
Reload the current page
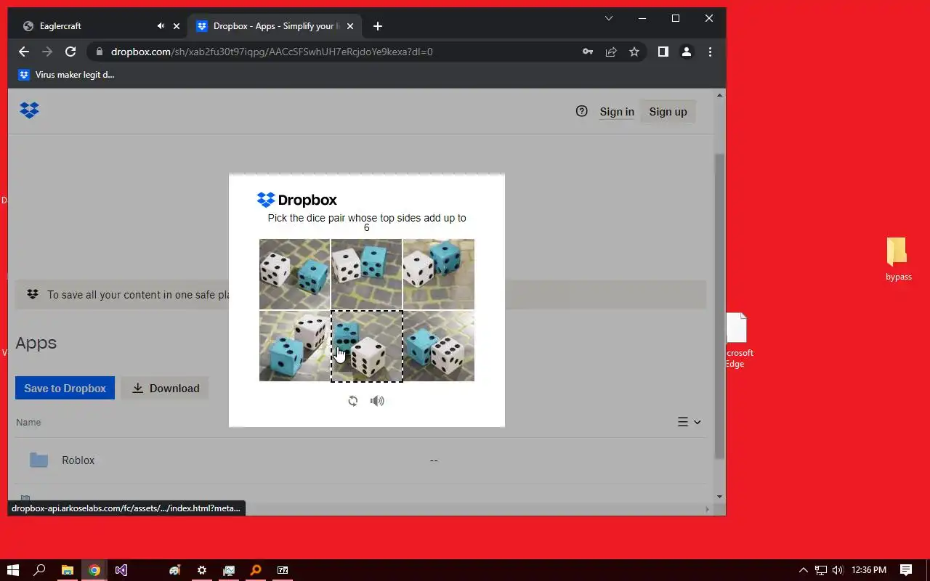click(x=70, y=52)
